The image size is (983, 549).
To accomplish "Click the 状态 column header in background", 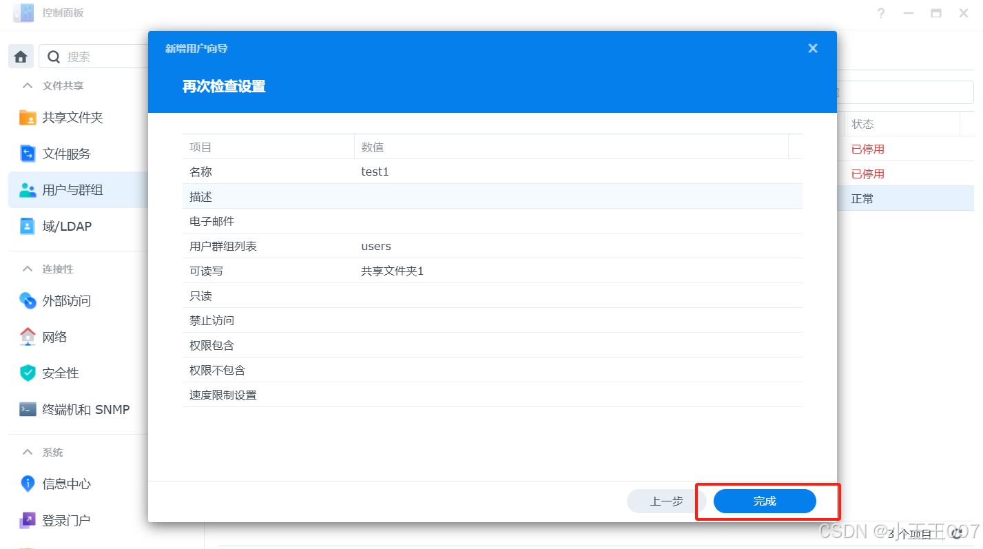I will (x=902, y=124).
